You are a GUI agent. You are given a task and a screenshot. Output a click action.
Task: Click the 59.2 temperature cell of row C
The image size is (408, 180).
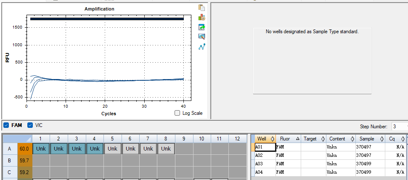click(25, 172)
